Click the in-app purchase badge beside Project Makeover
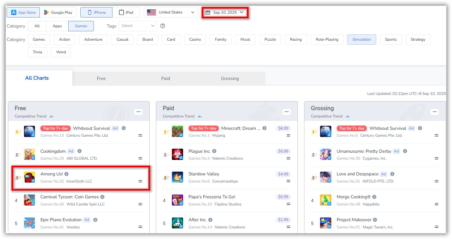452x239 pixels. coord(375,220)
